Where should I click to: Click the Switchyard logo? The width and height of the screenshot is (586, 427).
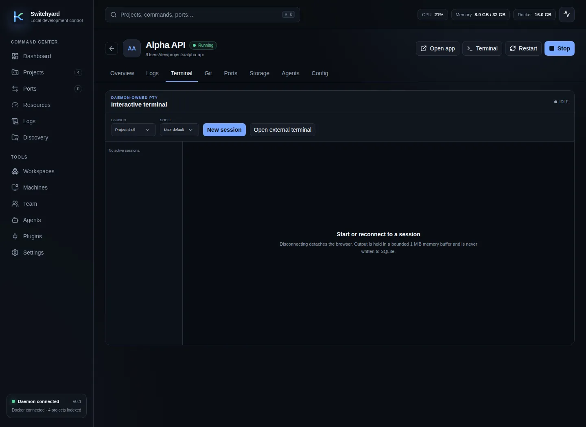18,17
